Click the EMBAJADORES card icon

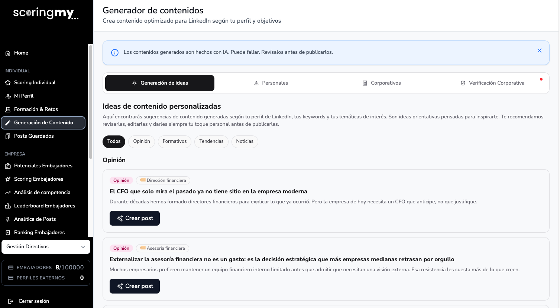(11, 268)
